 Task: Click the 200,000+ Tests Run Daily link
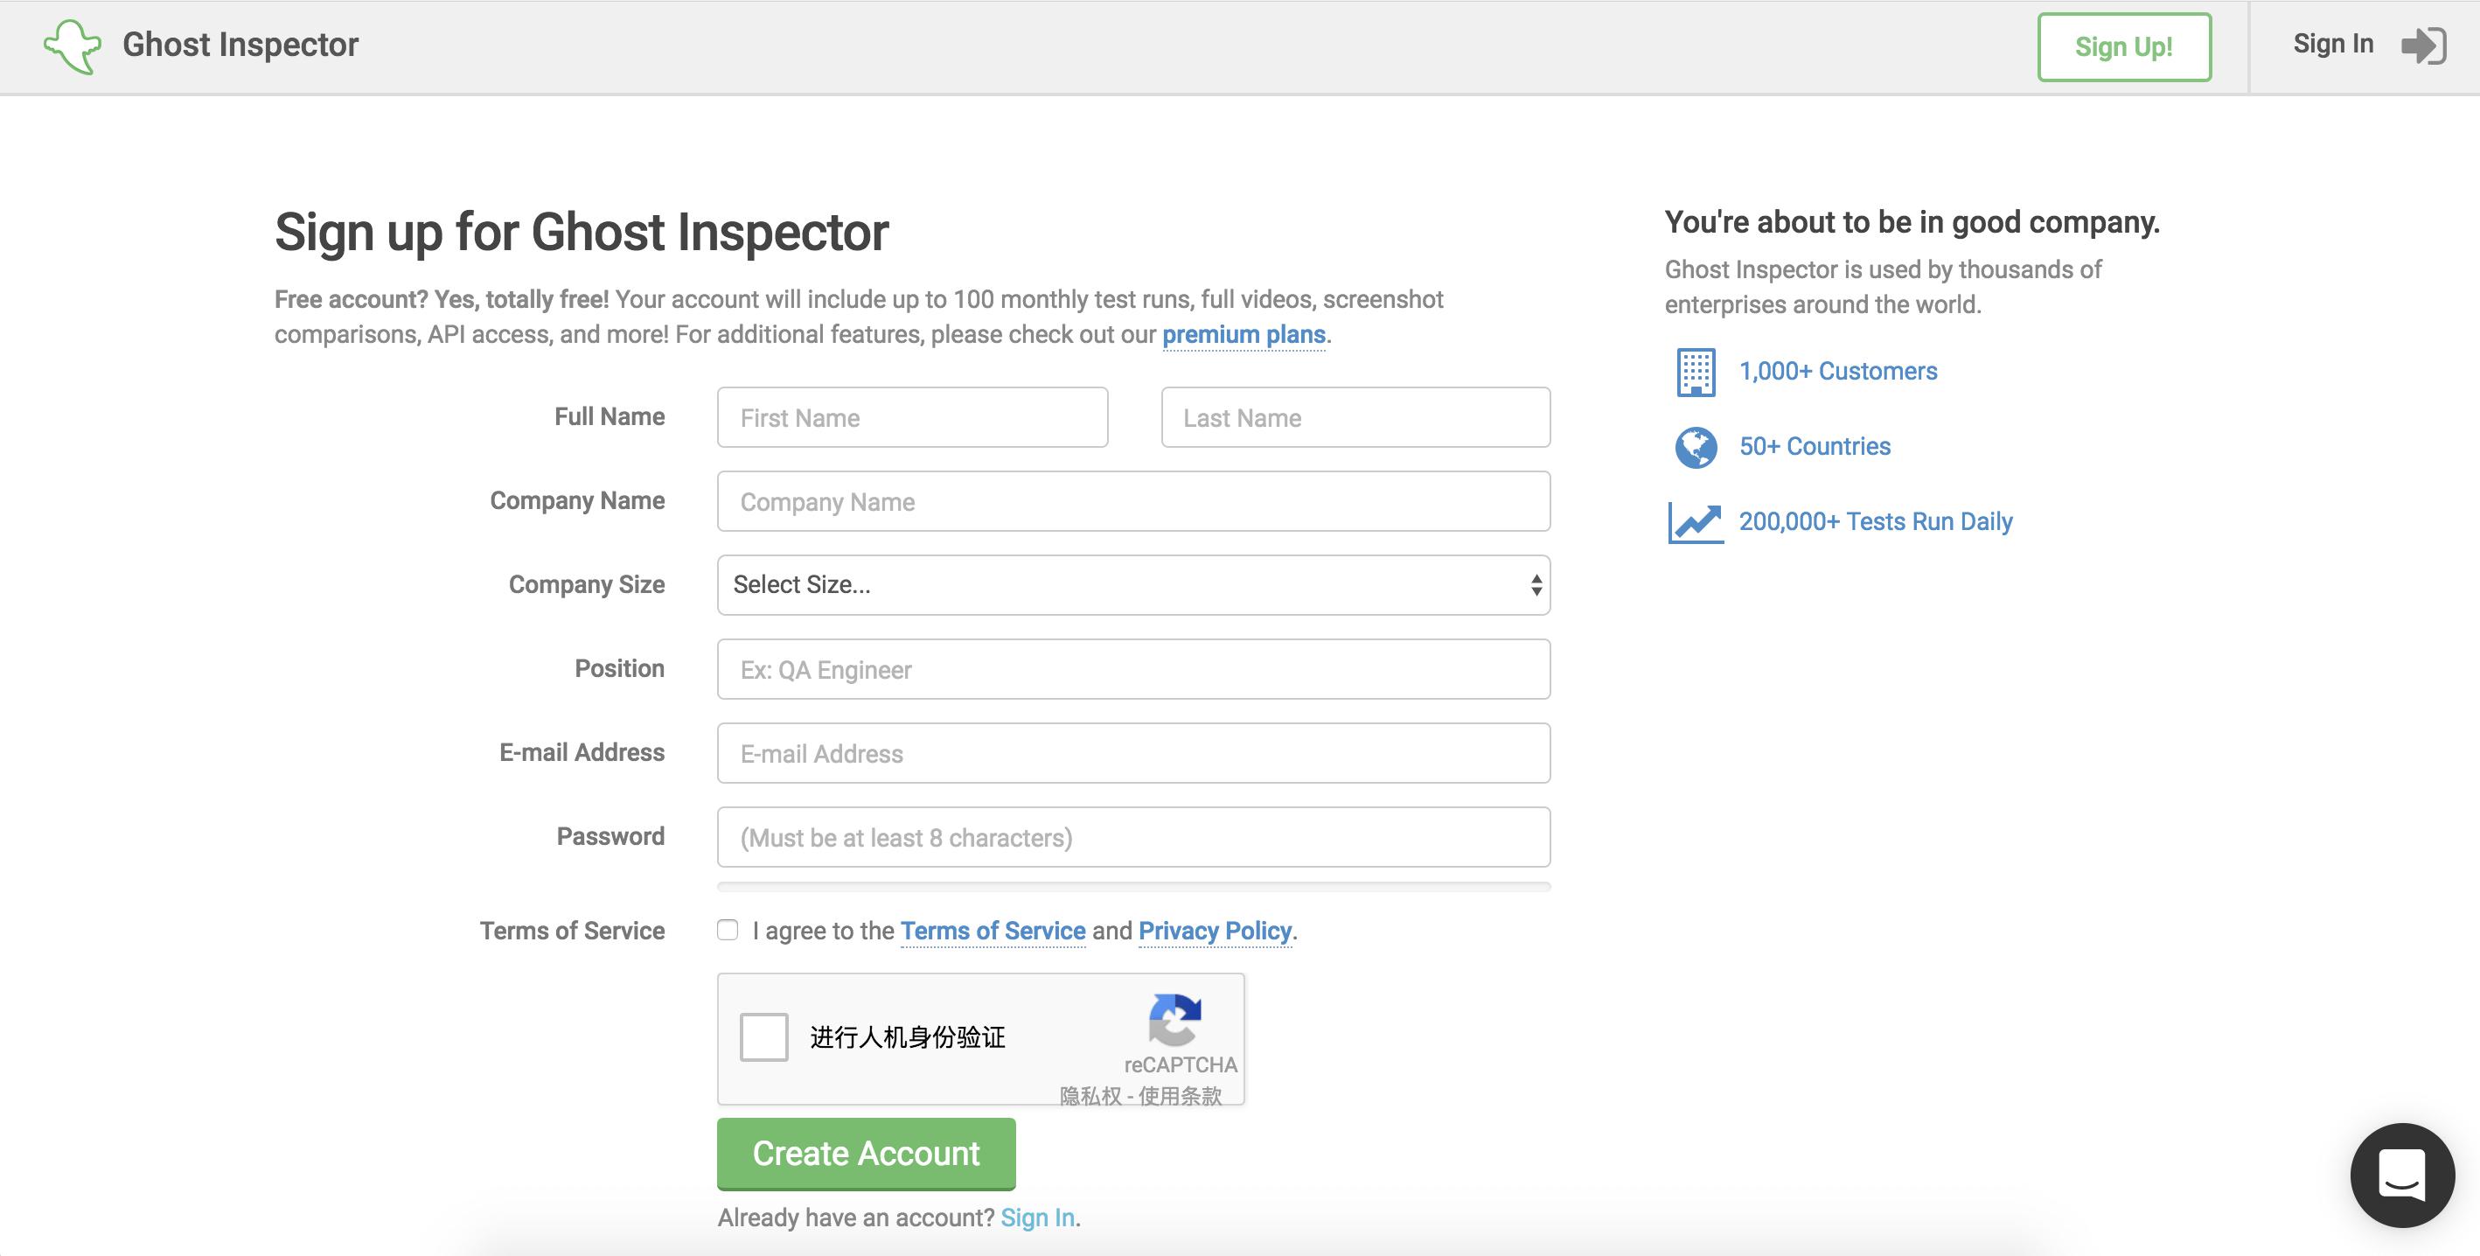click(1876, 521)
